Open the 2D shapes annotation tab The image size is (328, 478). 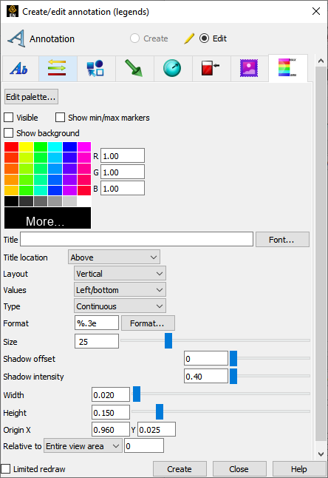[x=96, y=68]
